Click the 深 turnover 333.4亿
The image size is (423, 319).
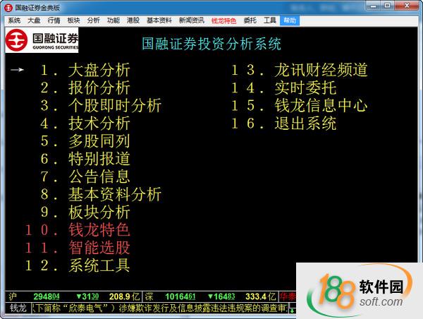coord(261,297)
